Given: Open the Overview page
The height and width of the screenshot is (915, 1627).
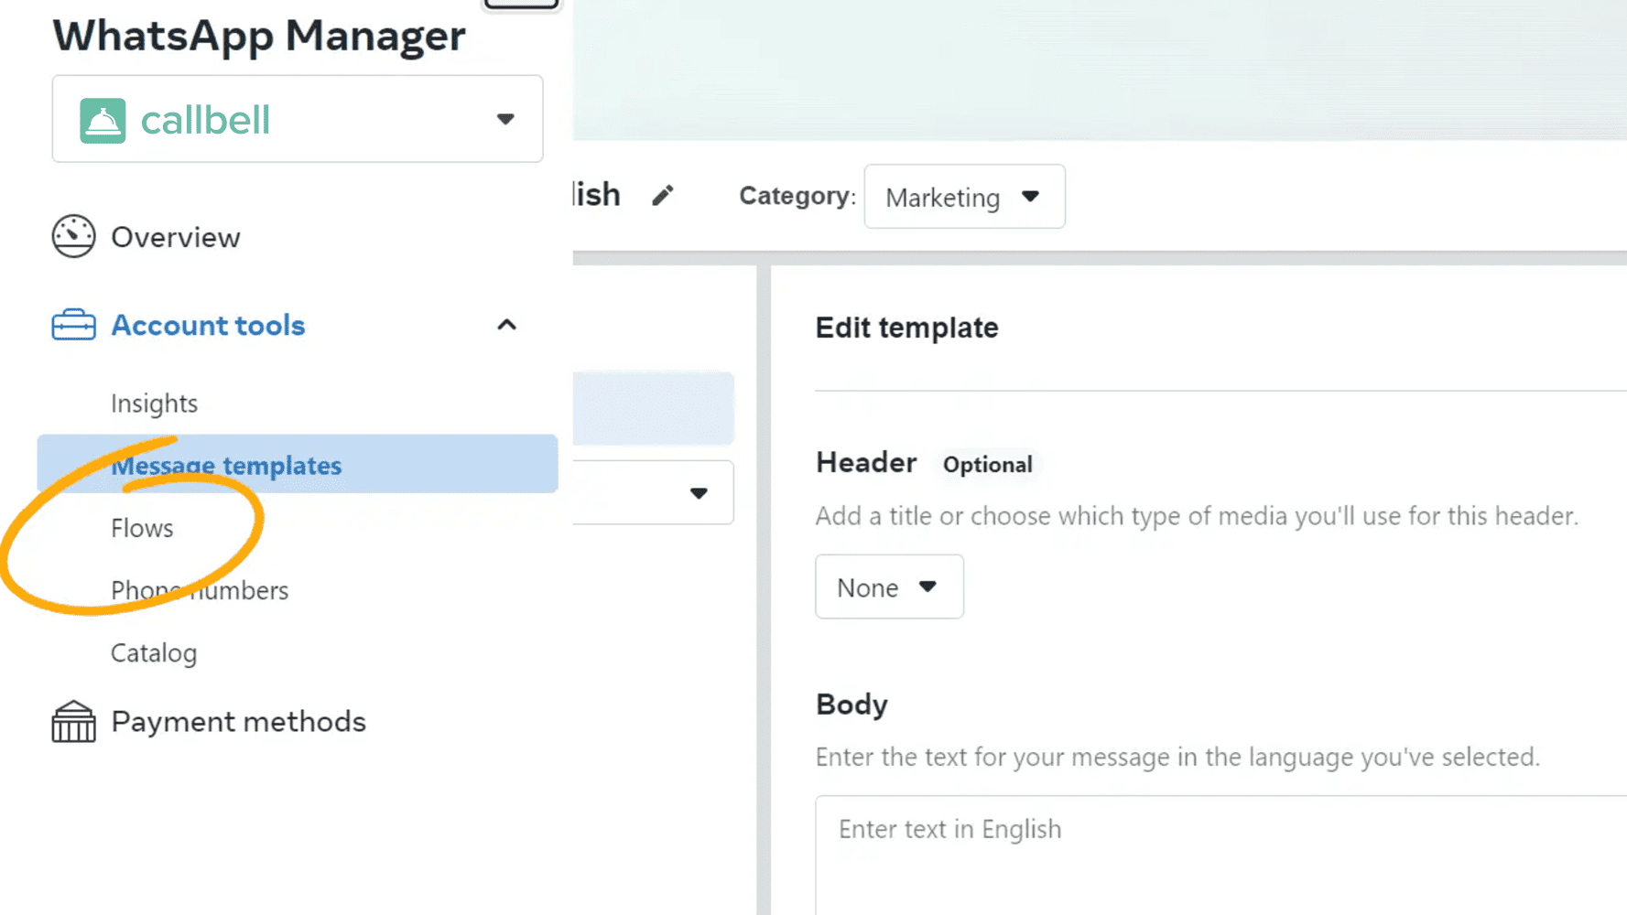Looking at the screenshot, I should tap(176, 238).
